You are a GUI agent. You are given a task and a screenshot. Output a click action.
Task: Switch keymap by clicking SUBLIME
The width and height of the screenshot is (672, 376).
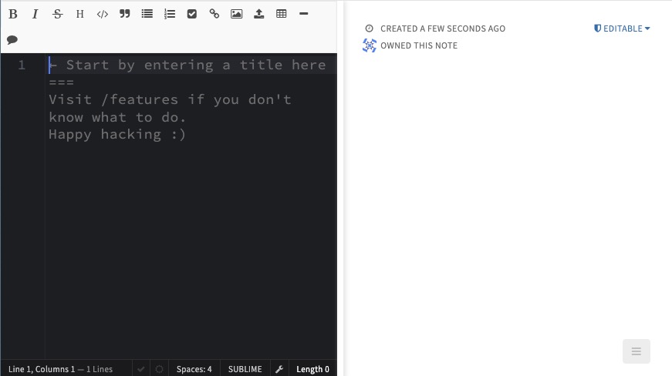[x=245, y=369]
